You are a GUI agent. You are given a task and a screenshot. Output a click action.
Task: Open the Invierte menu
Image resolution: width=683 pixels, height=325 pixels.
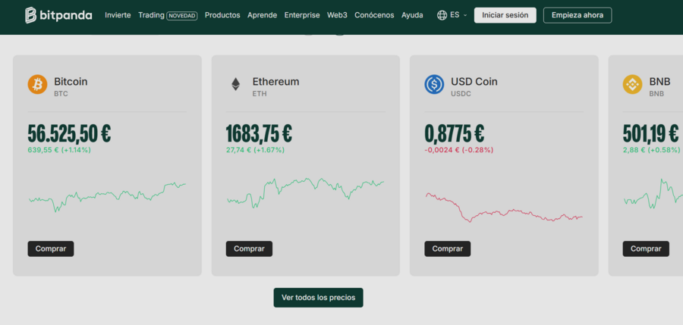118,15
